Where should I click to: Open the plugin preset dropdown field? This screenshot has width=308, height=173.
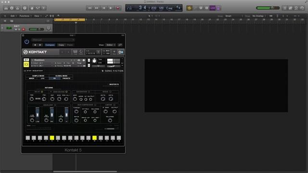click(x=53, y=40)
